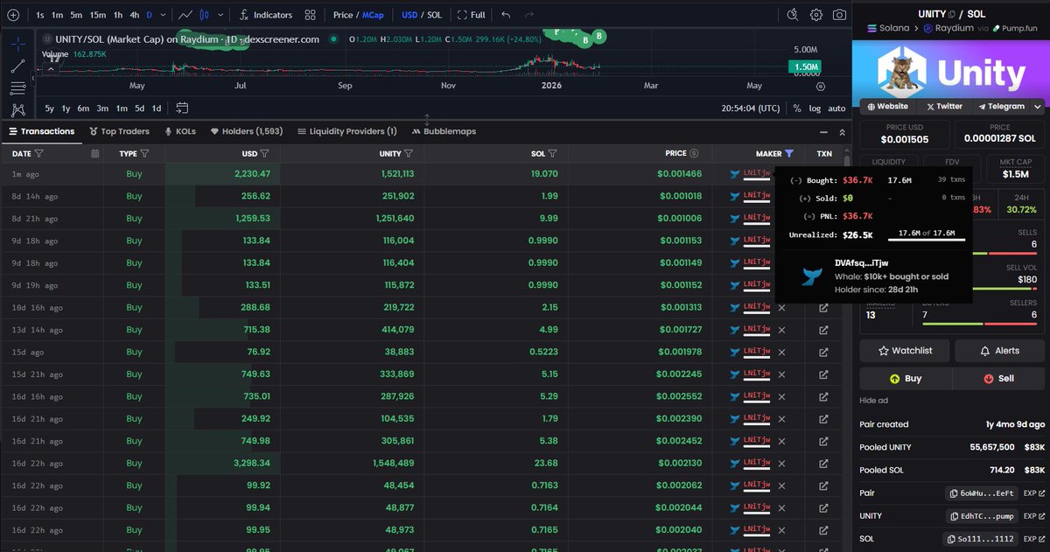Open the Bubblemaps tab
This screenshot has width=1050, height=552.
(444, 131)
